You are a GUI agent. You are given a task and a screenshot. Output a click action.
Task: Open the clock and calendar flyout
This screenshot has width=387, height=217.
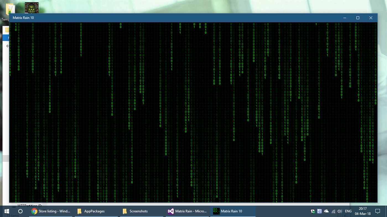[363, 211]
